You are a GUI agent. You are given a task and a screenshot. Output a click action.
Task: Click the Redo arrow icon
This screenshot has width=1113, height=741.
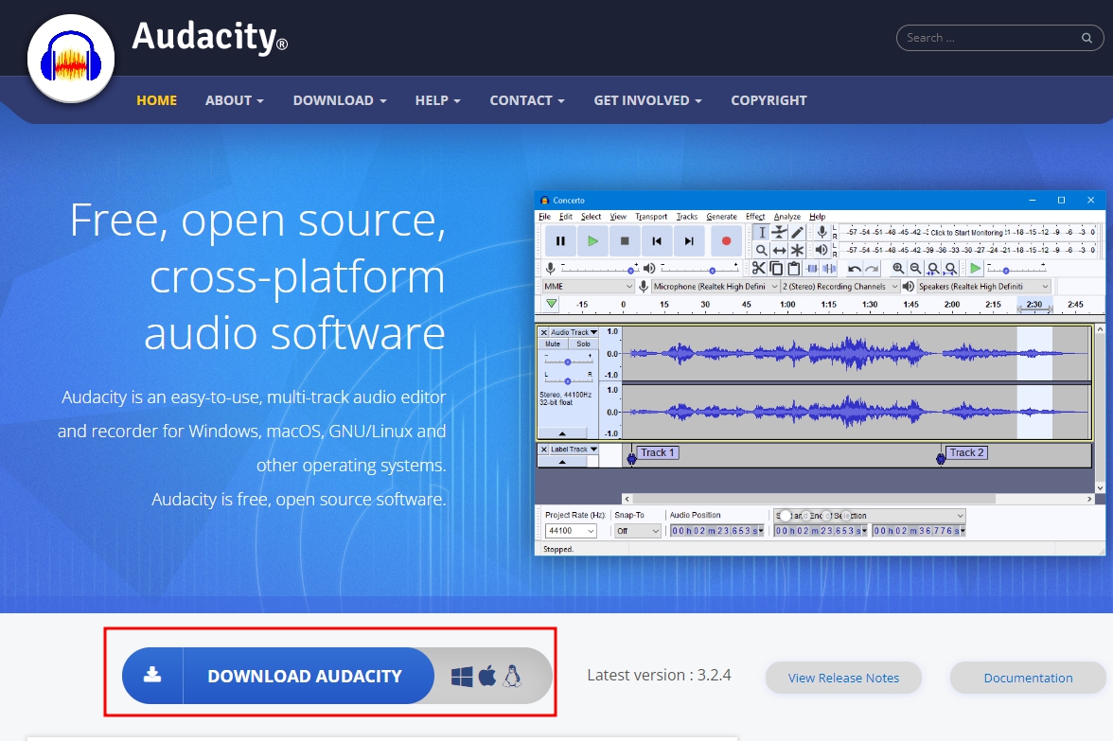(873, 269)
